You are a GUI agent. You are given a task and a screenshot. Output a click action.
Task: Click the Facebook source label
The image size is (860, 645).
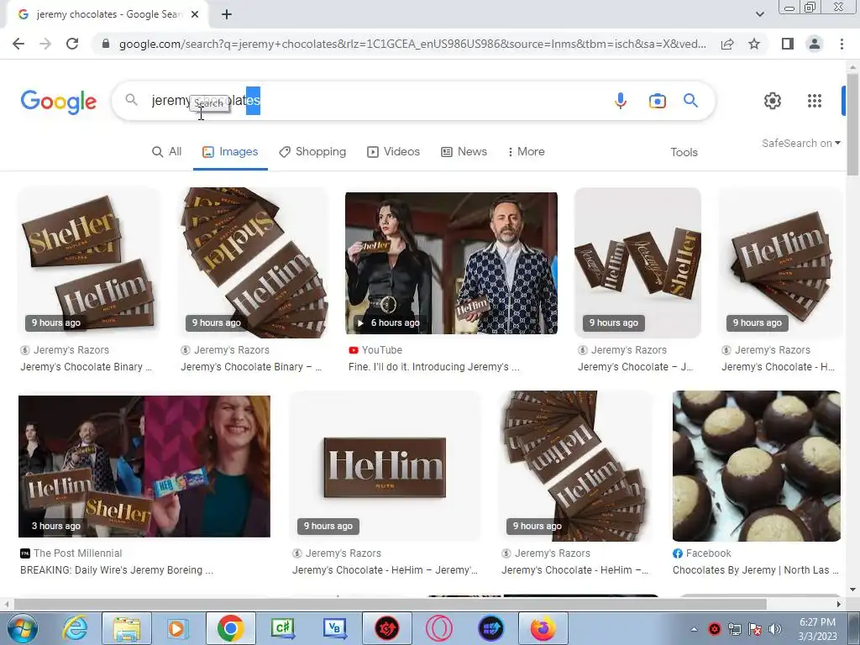click(702, 553)
